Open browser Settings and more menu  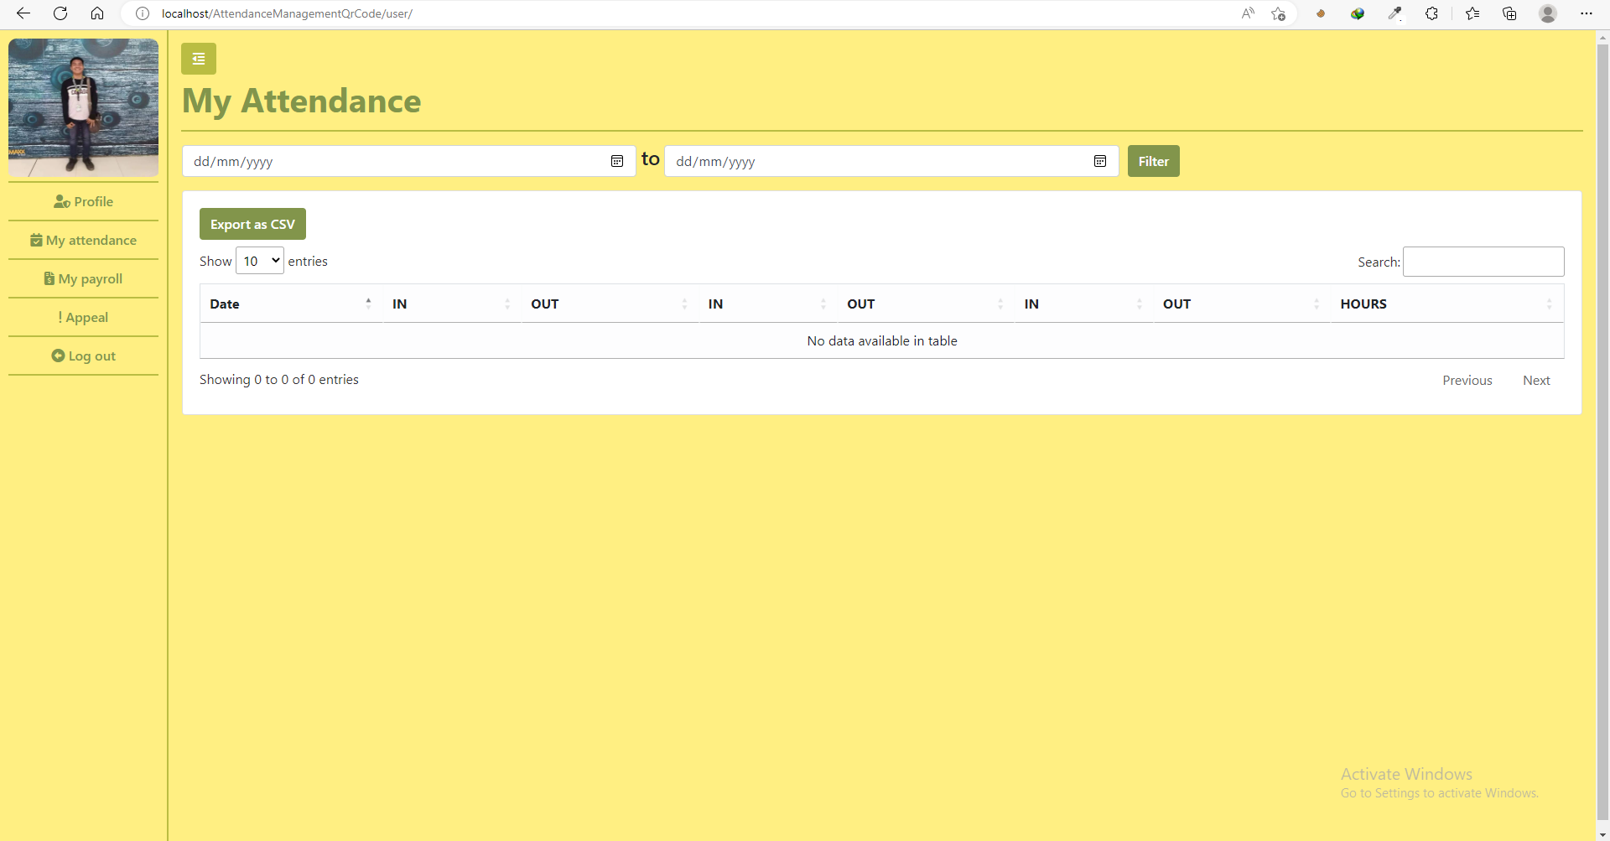(1586, 13)
